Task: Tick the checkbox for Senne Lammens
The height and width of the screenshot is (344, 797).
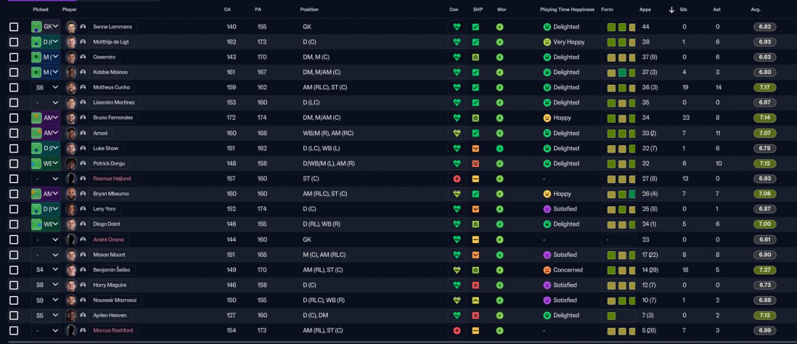Action: 14,27
